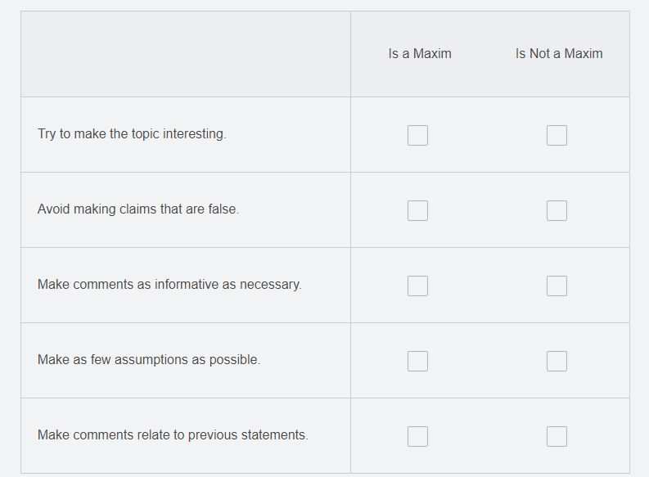Image resolution: width=649 pixels, height=477 pixels.
Task: Select 'Is Not a Maxim' for few assumptions row
Action: 557,361
